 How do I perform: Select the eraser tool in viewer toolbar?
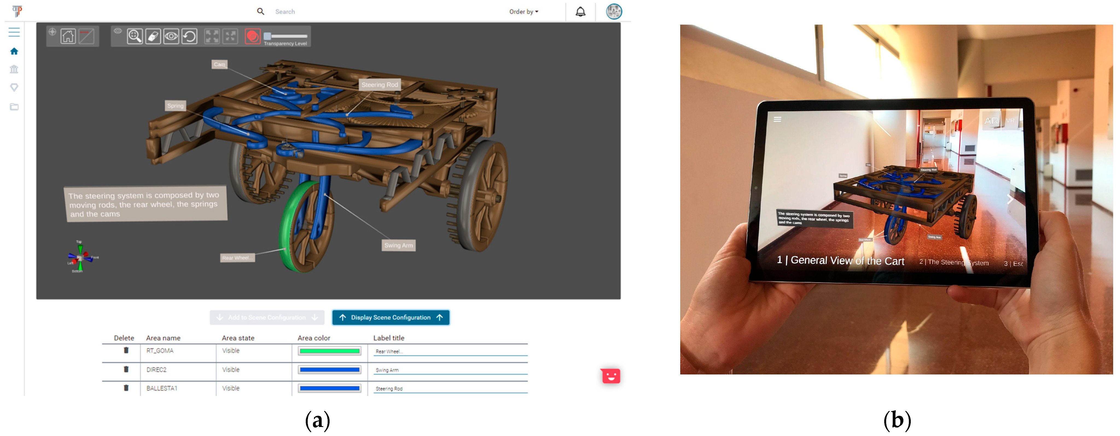(153, 36)
